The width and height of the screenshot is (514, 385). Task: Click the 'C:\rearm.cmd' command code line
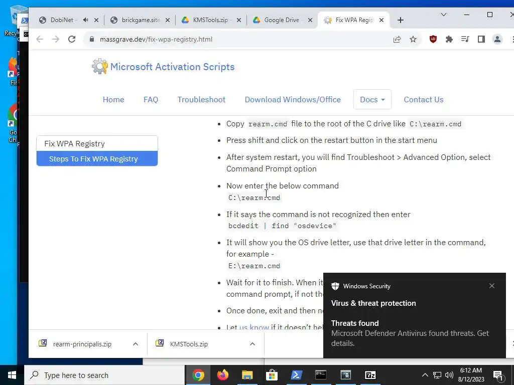254,198
